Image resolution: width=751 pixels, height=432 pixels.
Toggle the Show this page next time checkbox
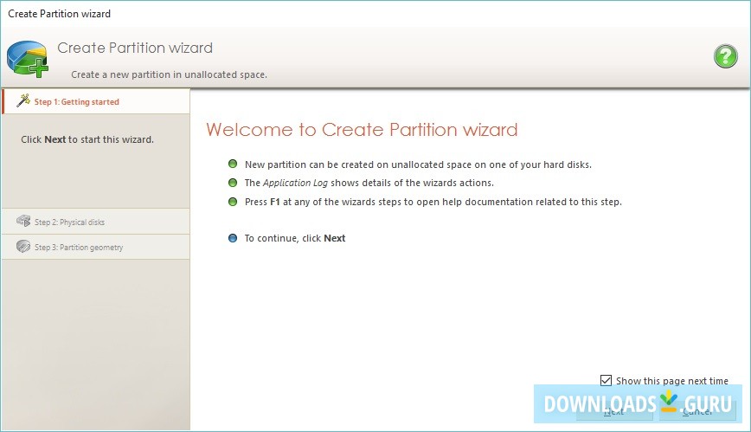pos(606,380)
